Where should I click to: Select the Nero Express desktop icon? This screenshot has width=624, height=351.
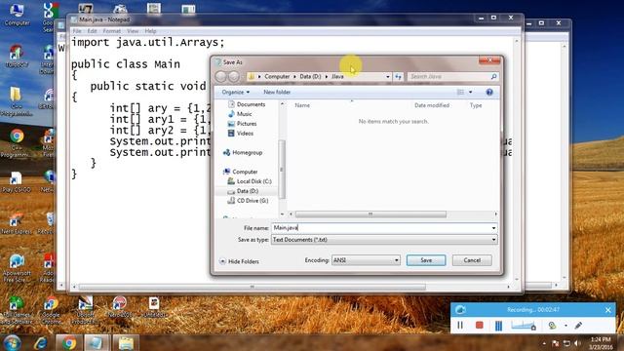[16, 224]
